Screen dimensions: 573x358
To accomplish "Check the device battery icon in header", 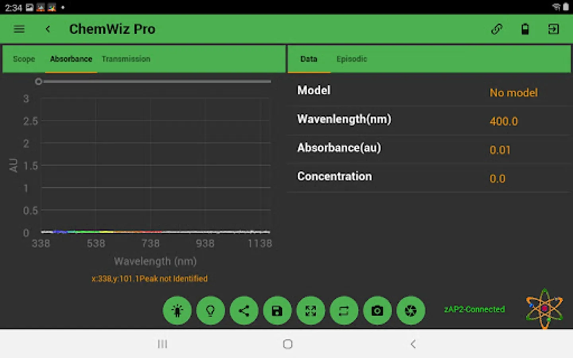I will point(525,29).
